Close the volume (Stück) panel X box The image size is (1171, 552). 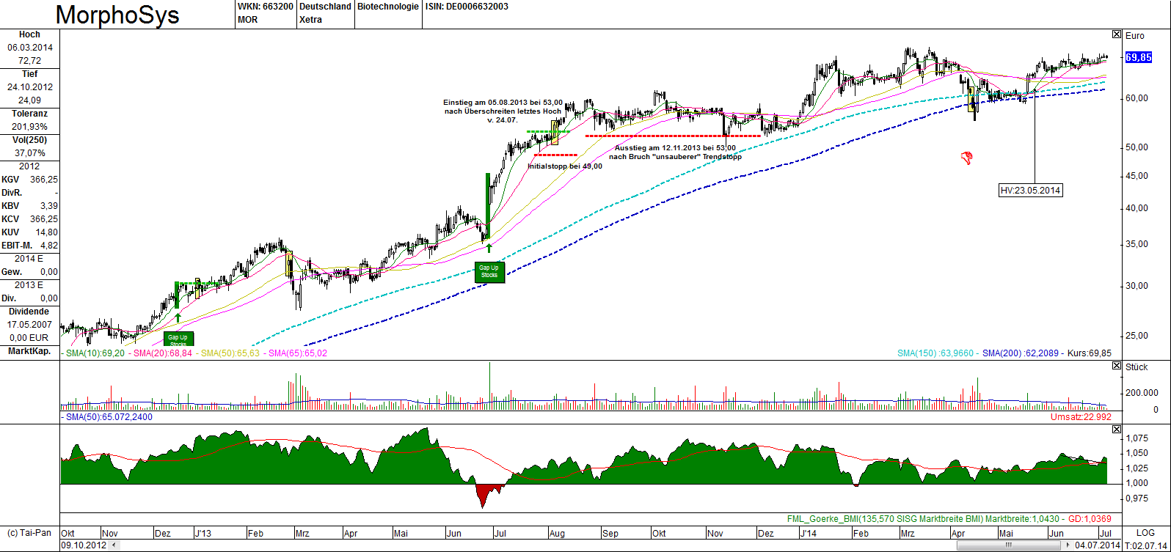[x=1117, y=365]
